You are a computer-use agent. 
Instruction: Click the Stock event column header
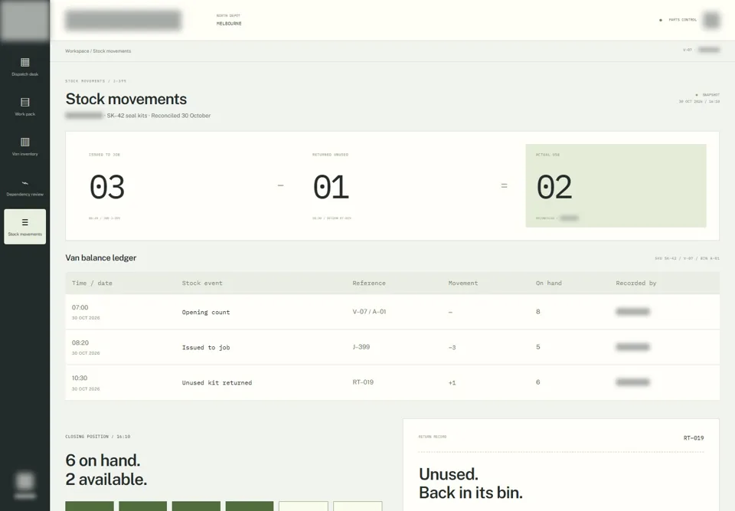click(202, 283)
